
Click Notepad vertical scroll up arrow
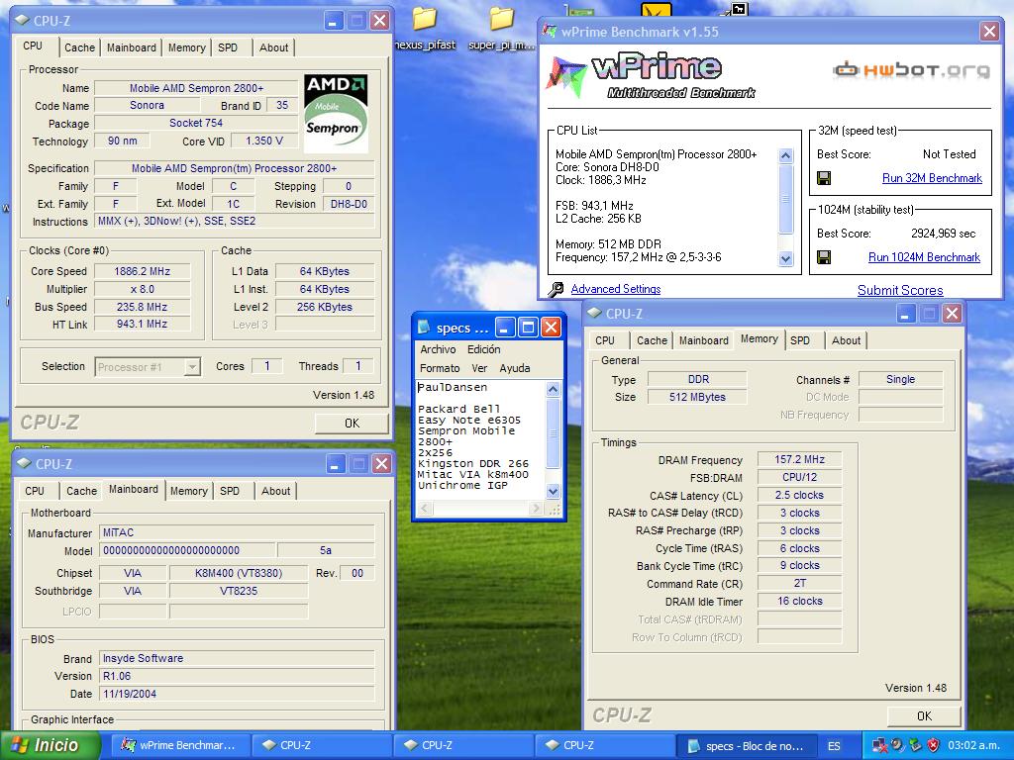(x=553, y=389)
